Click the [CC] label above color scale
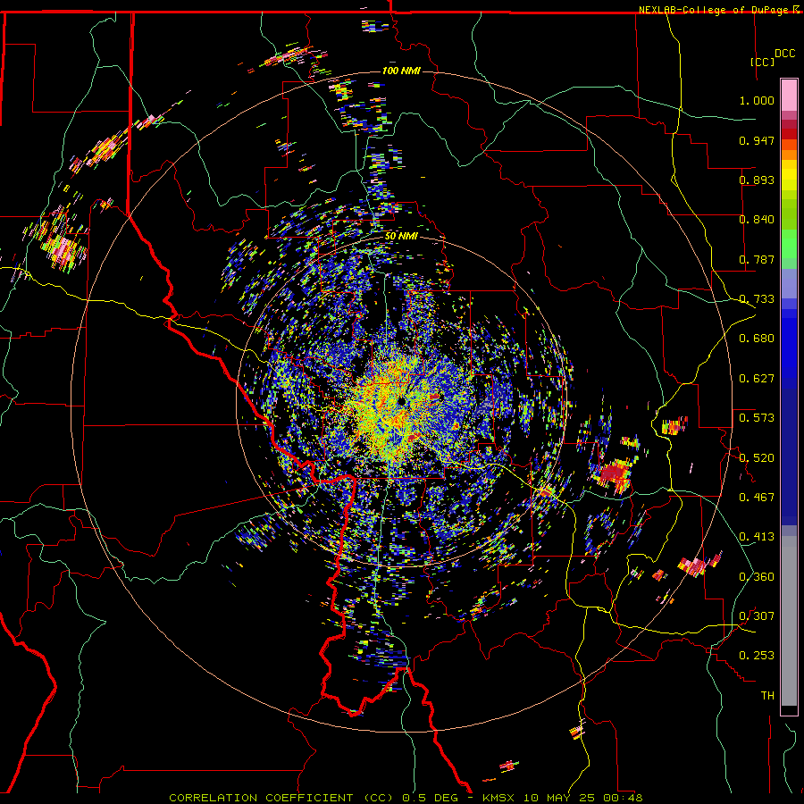 pos(763,62)
